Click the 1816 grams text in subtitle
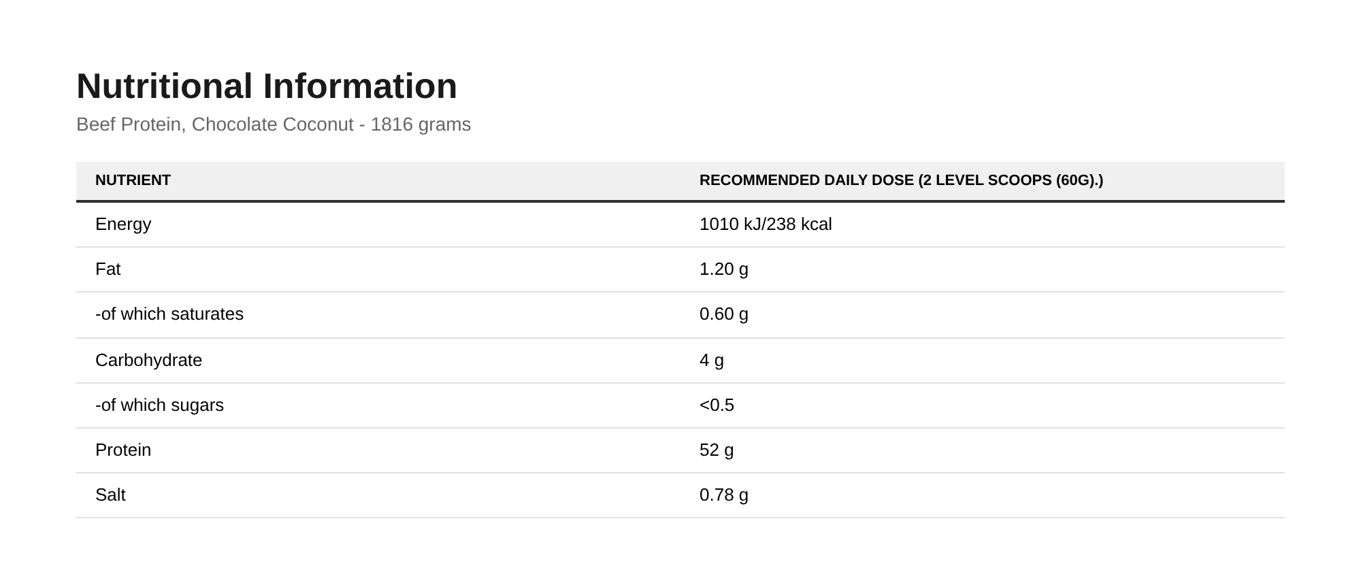 pyautogui.click(x=421, y=124)
